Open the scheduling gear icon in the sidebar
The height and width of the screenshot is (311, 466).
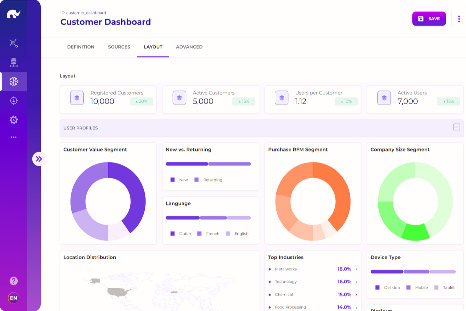(14, 120)
